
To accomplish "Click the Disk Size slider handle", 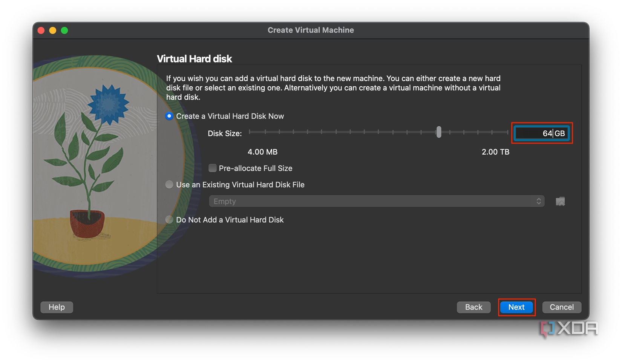I will click(439, 132).
